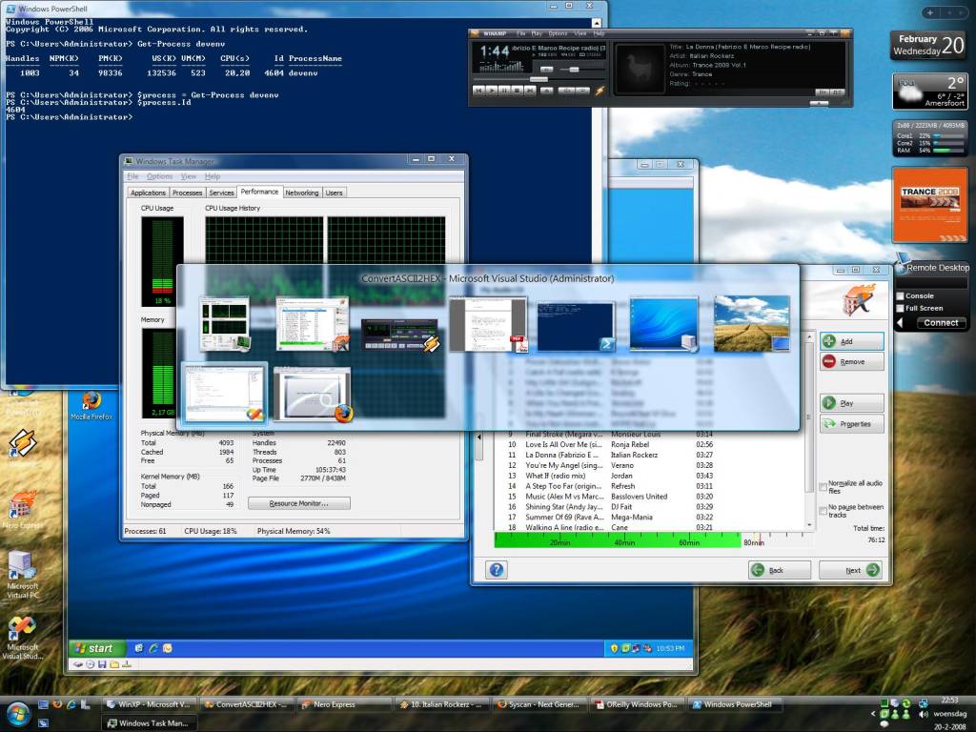This screenshot has width=976, height=732.
Task: Enable Normalize all audio files checkbox
Action: 823,487
